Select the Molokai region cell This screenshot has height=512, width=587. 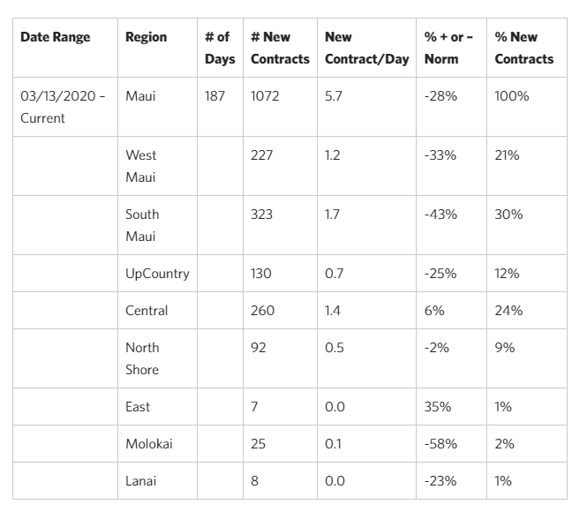click(149, 444)
